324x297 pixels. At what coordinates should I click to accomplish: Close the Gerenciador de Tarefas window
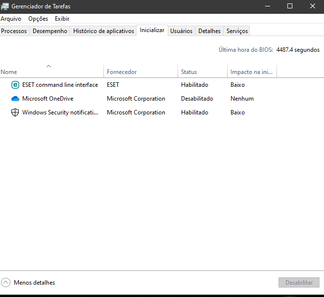click(313, 6)
